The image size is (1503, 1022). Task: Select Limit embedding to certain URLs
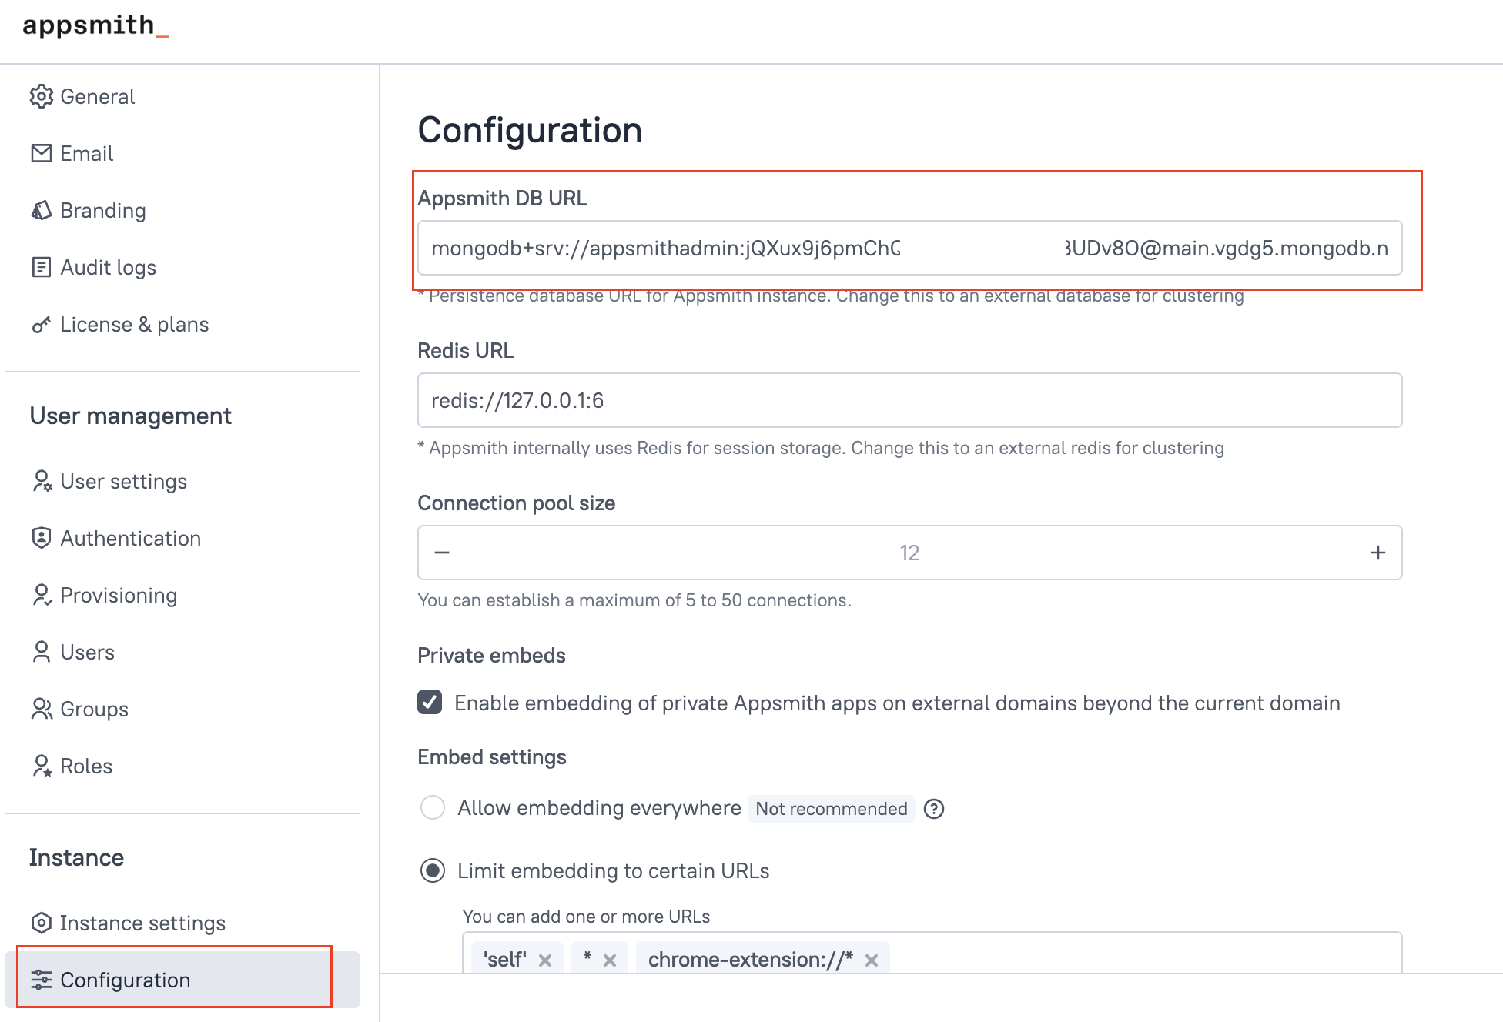click(x=433, y=870)
